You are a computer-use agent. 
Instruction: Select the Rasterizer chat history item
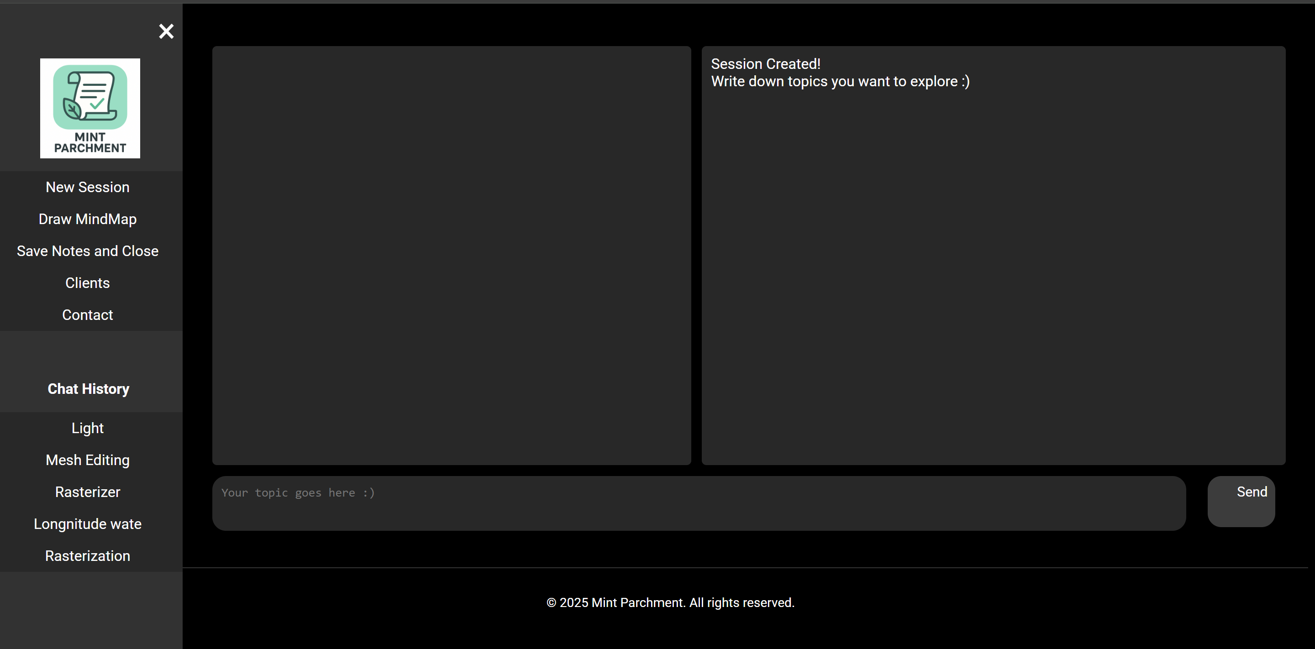click(x=87, y=492)
